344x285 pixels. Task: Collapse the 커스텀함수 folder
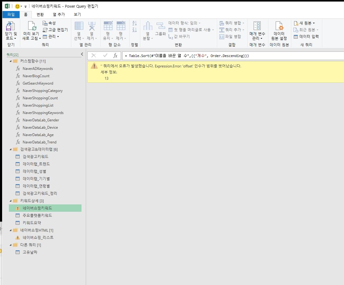tap(11, 61)
